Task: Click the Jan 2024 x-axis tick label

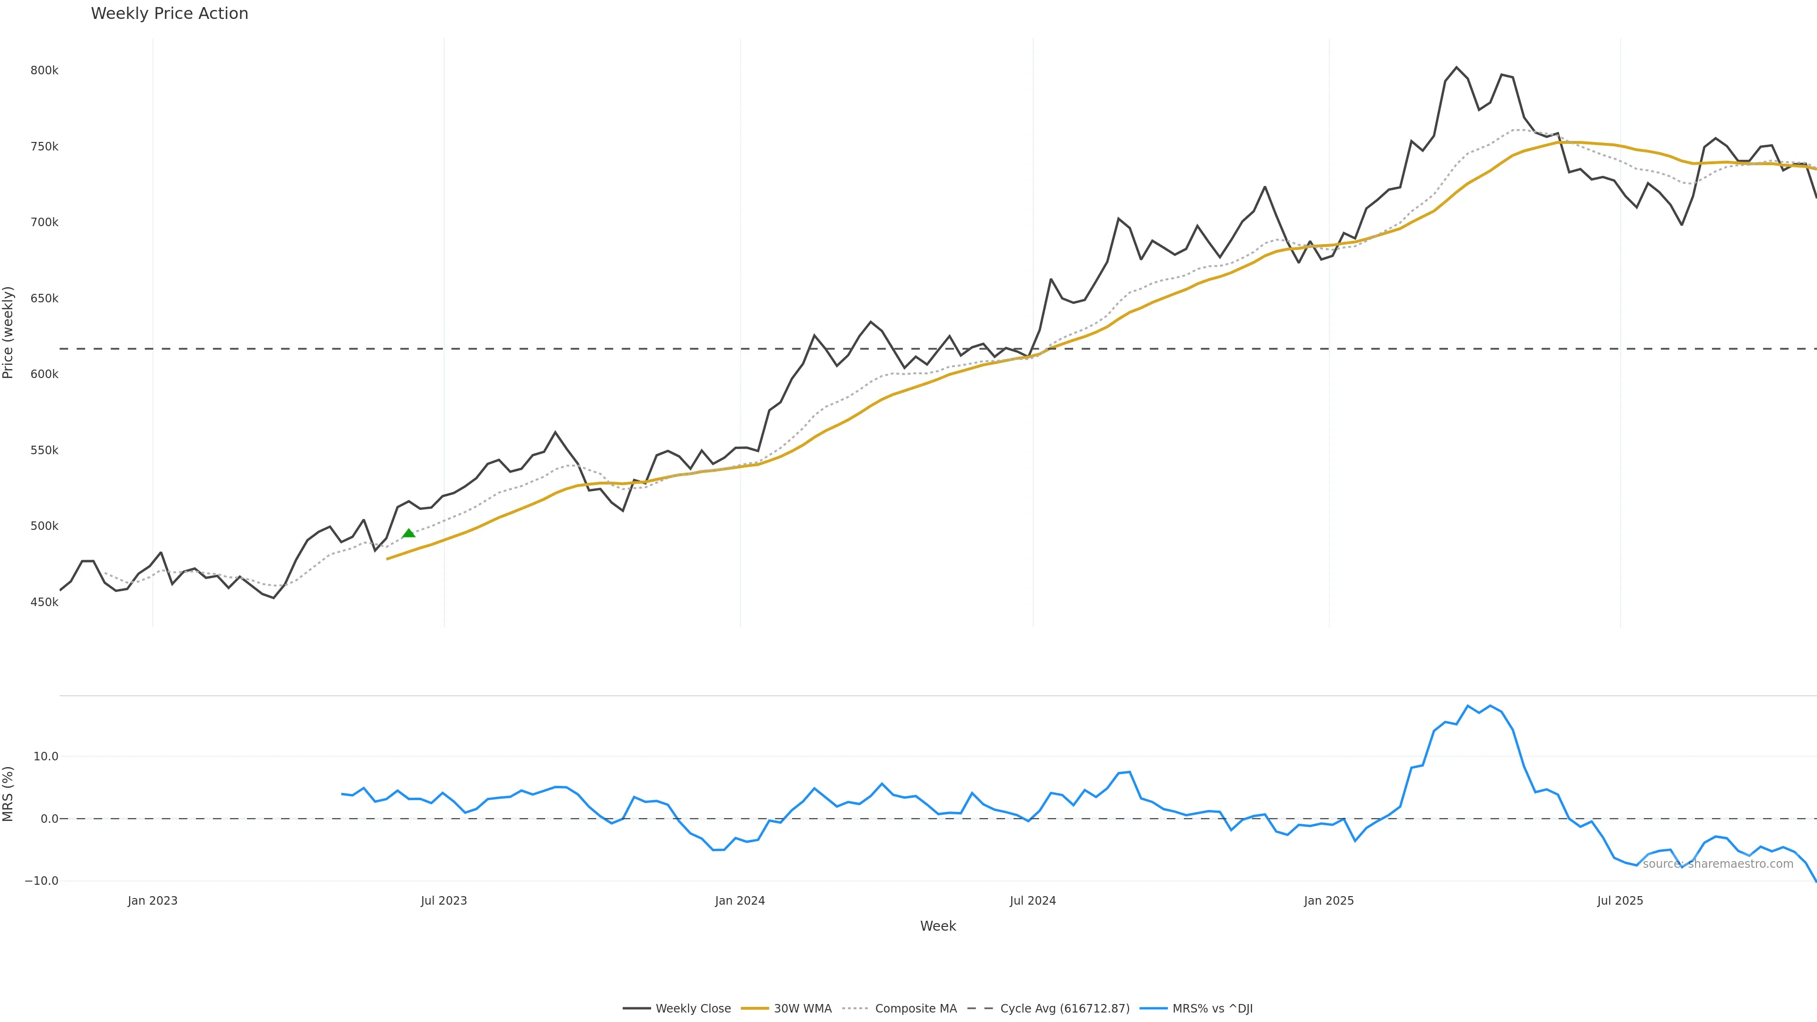Action: [740, 901]
